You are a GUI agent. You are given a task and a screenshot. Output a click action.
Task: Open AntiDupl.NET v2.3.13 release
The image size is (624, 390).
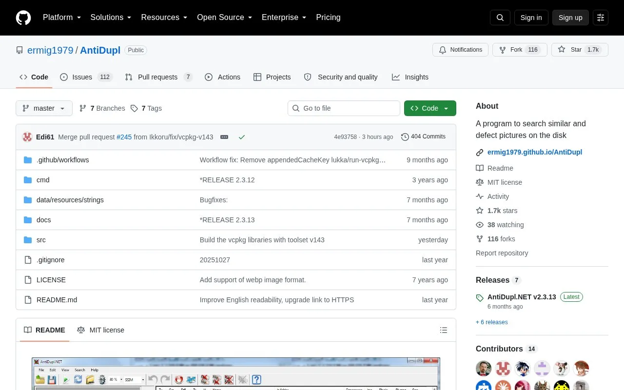[x=522, y=297]
